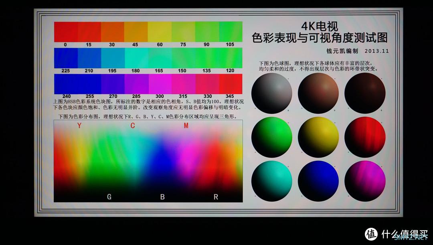This screenshot has height=245, width=433.
Task: Select the green sphere
Action: [272, 137]
